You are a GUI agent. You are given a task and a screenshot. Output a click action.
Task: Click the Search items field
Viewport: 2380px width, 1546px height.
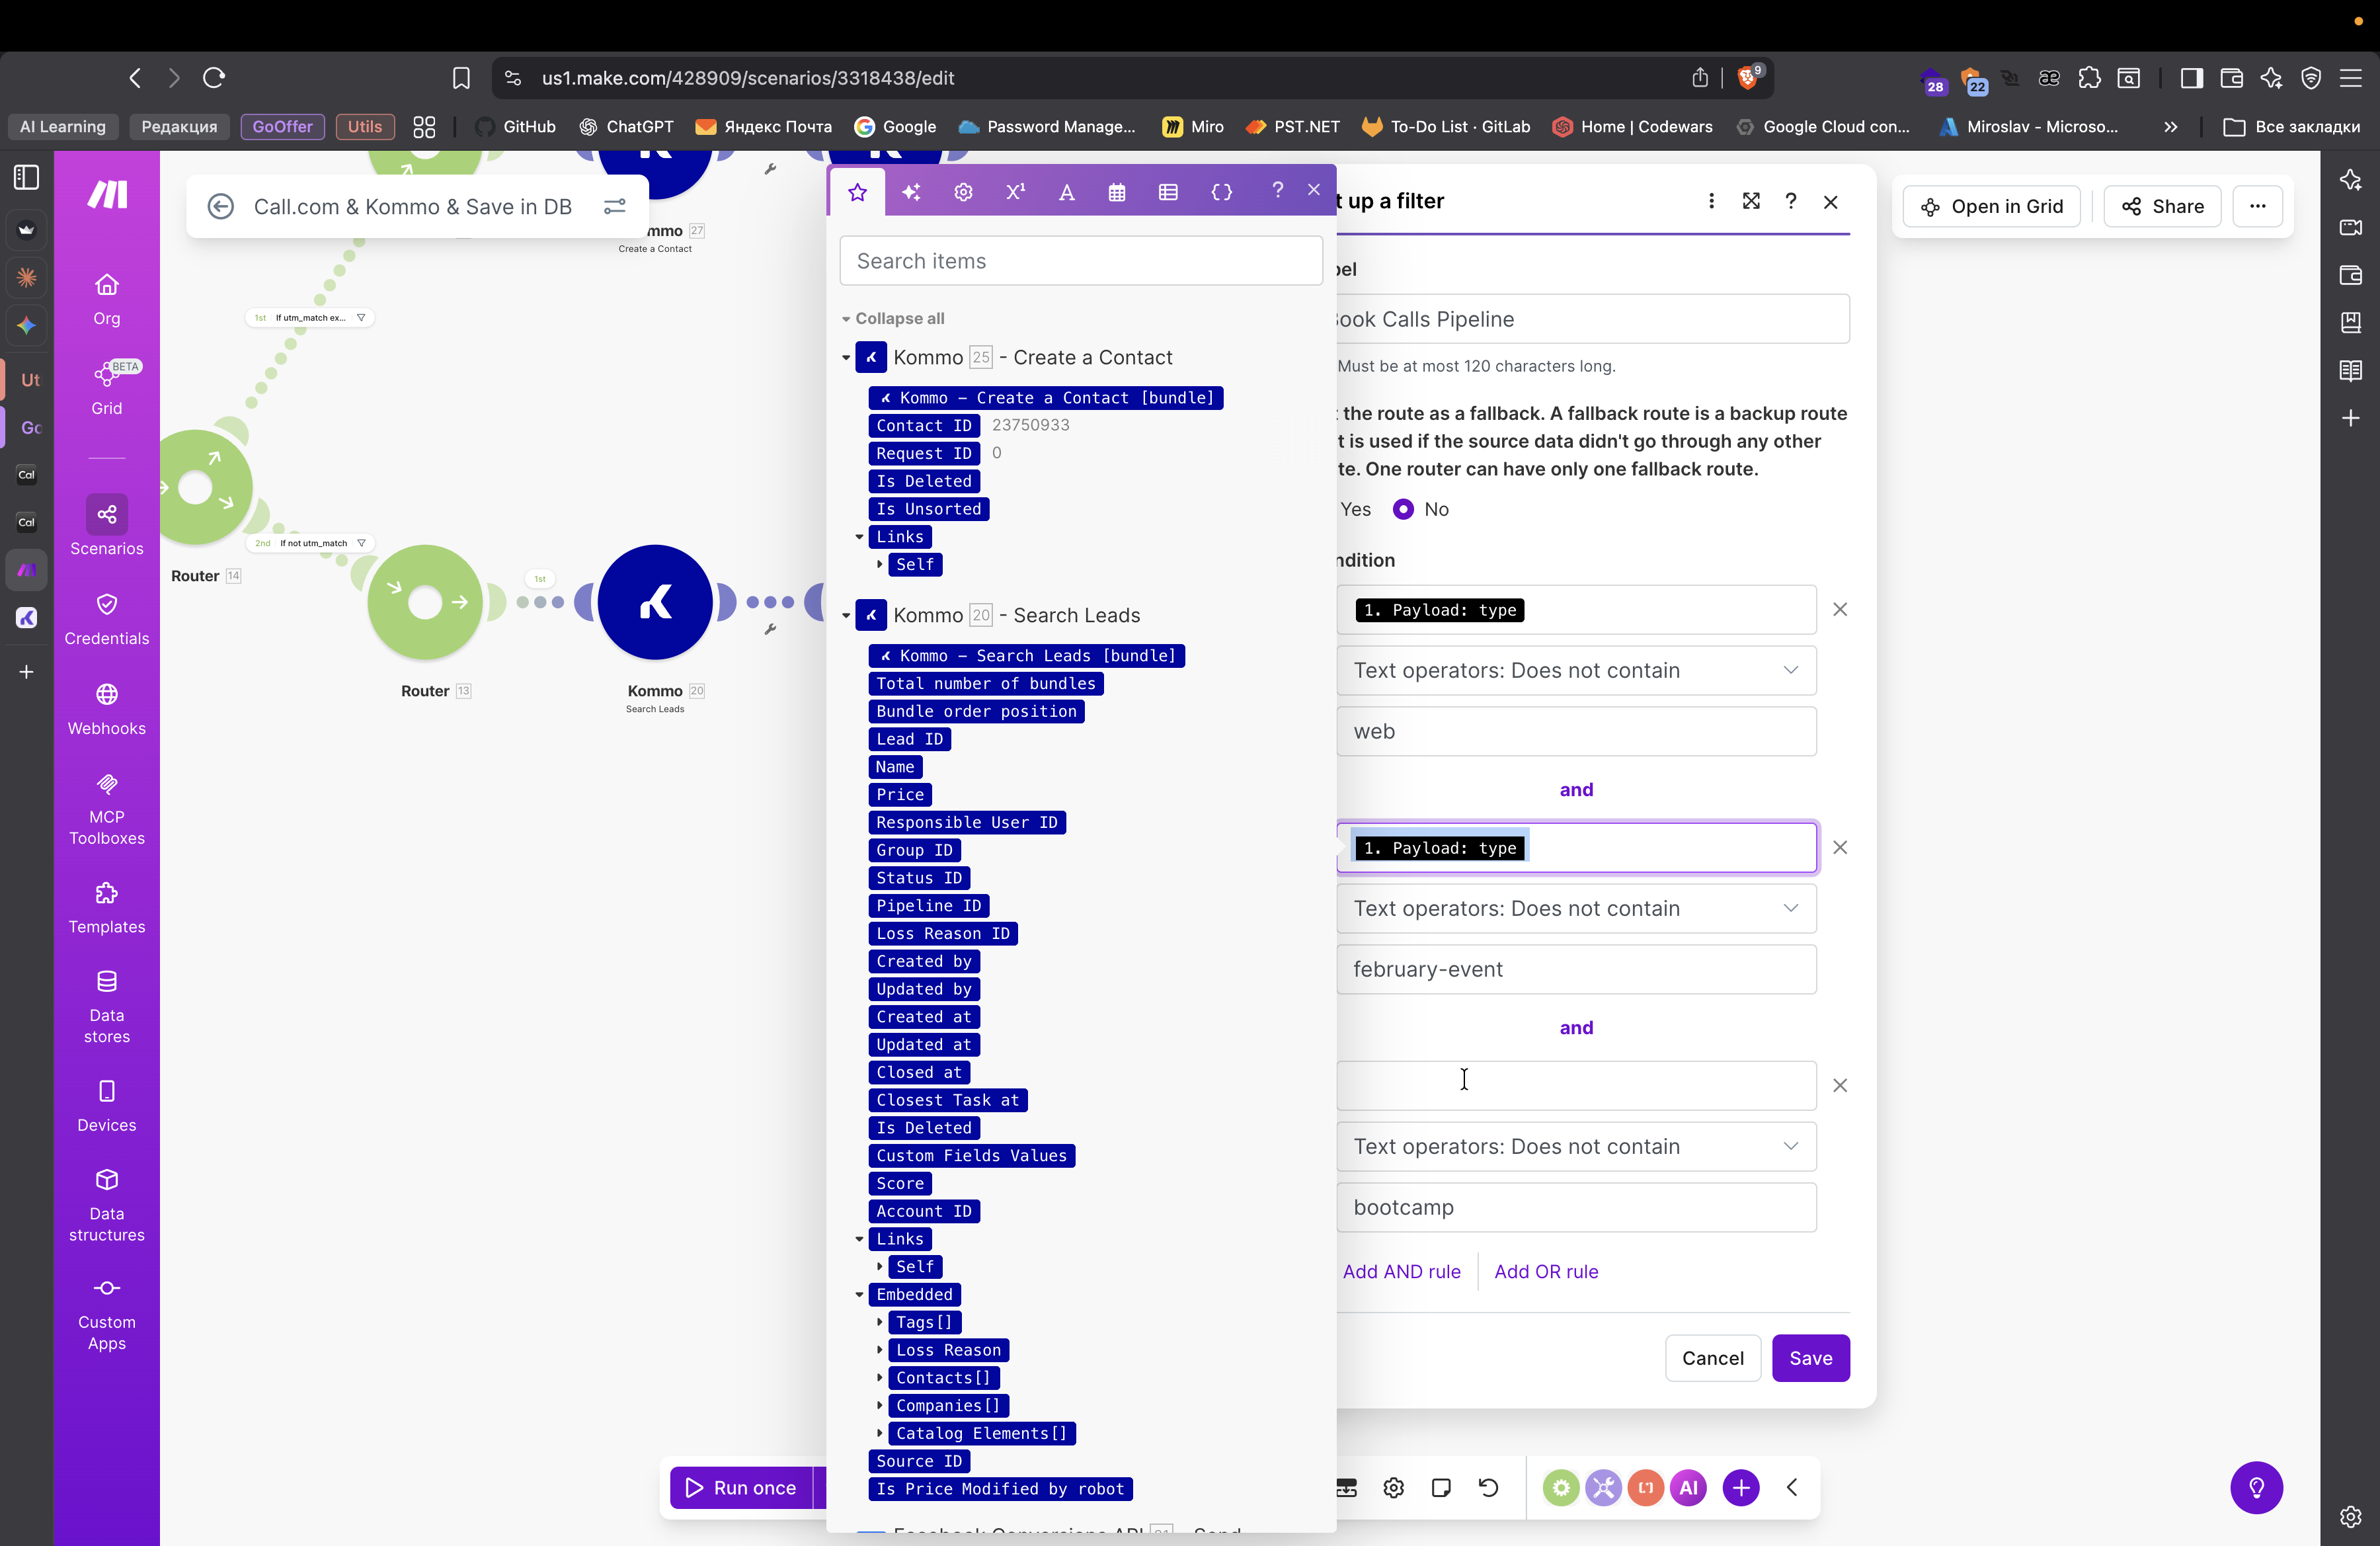tap(1080, 261)
